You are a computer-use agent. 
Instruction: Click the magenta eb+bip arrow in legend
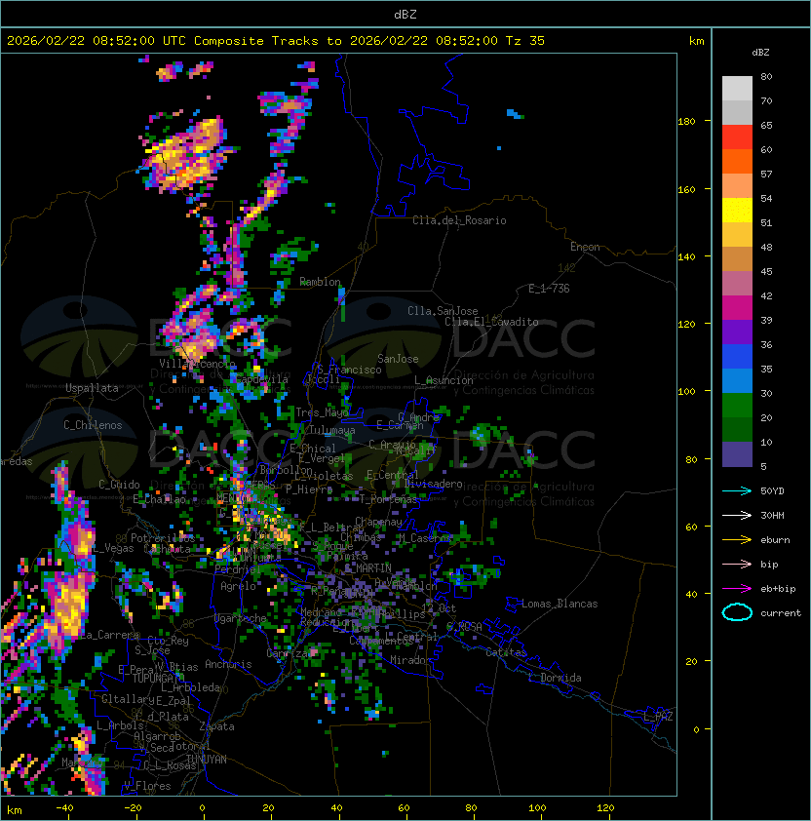pyautogui.click(x=737, y=589)
